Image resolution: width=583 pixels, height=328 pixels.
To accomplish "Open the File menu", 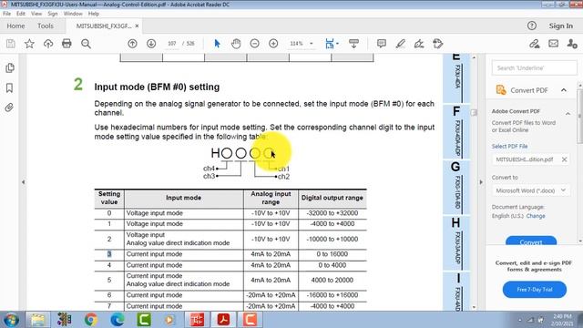I will [6, 14].
